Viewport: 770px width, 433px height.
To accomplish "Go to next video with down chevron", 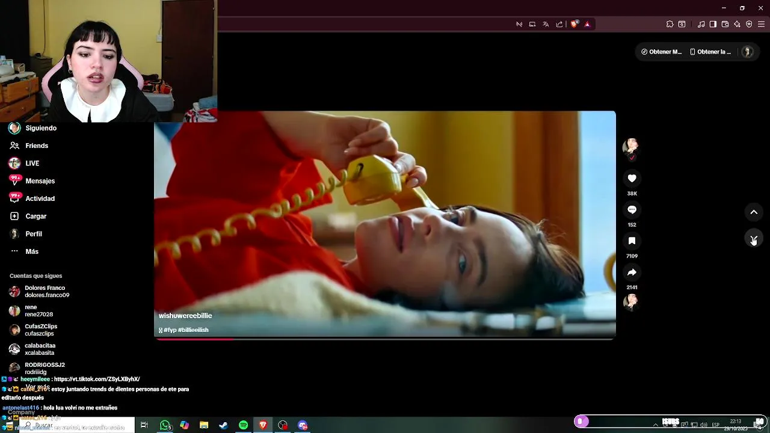I will 754,239.
